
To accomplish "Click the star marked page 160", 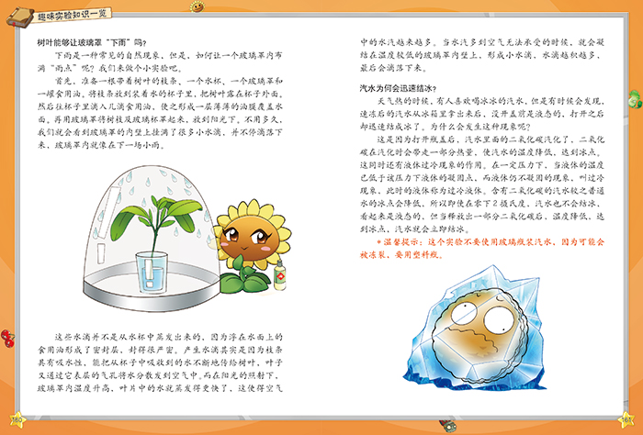I will pos(17,419).
